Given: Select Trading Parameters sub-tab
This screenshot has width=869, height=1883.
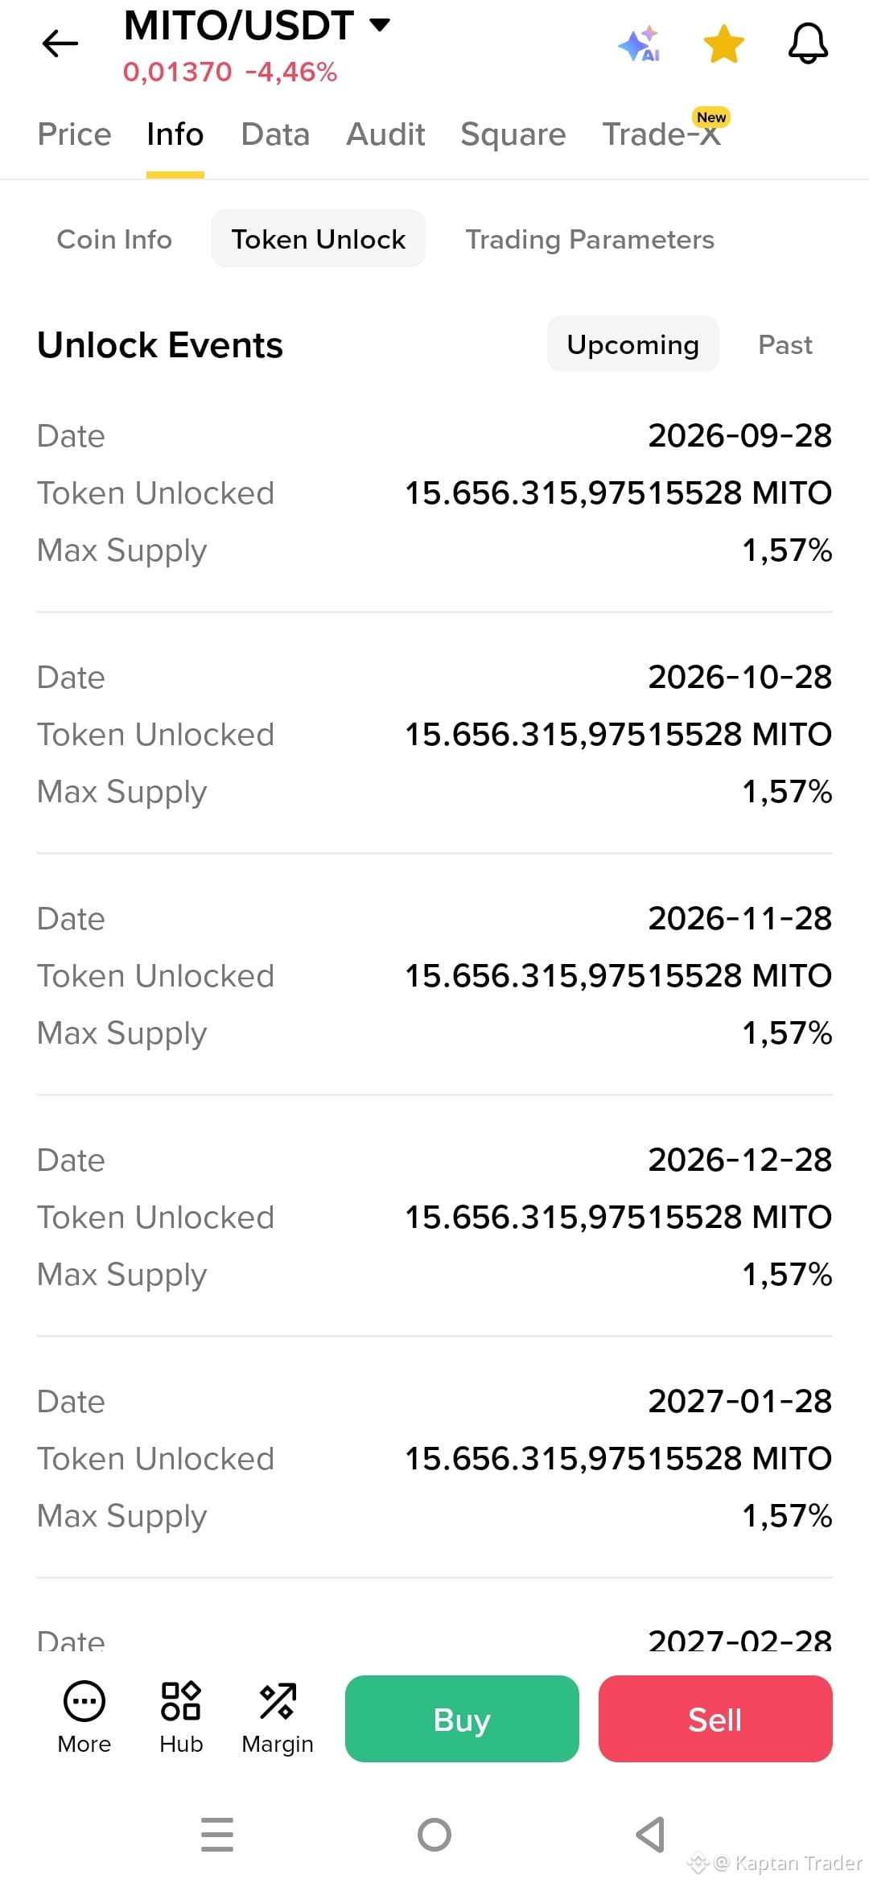Looking at the screenshot, I should coord(590,239).
